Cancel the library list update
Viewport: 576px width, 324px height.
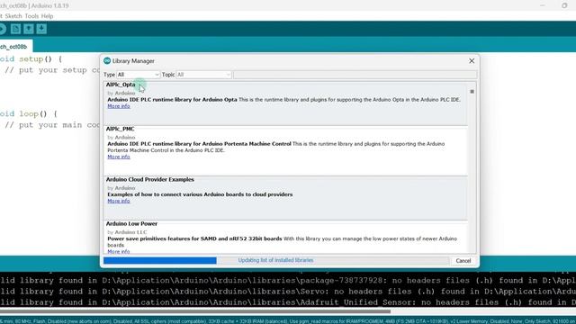pyautogui.click(x=463, y=261)
